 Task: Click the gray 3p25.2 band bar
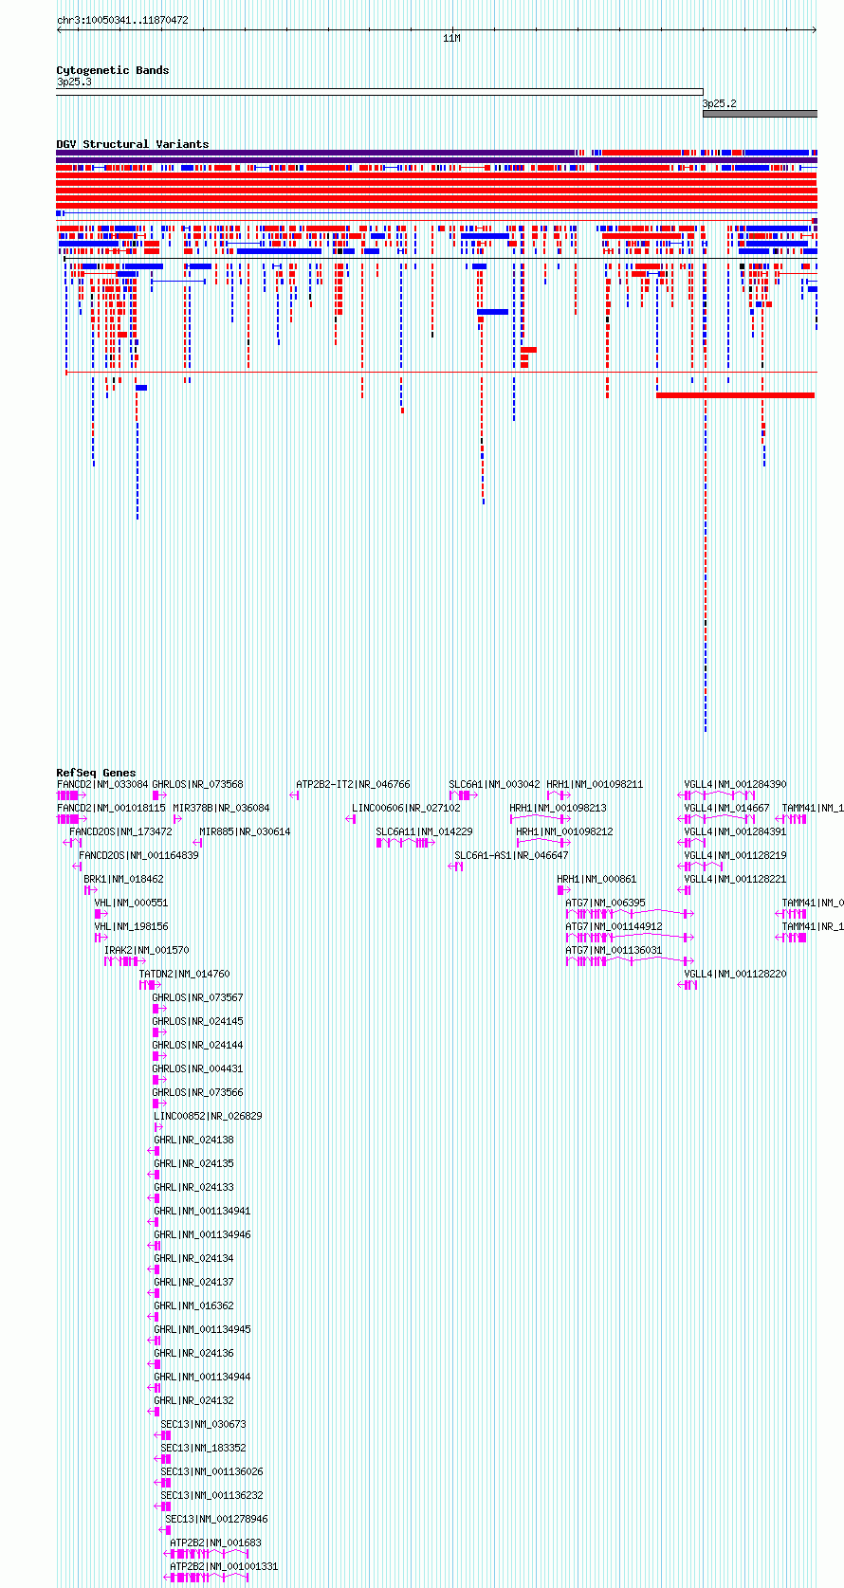760,114
